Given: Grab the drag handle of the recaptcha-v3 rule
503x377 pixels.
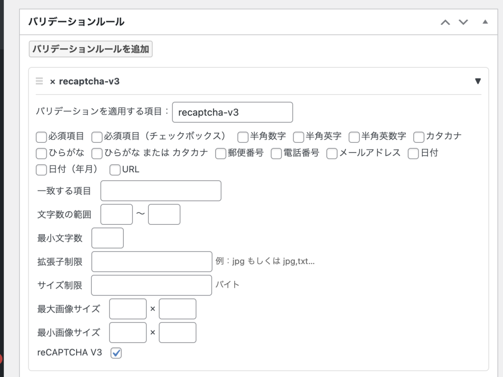Looking at the screenshot, I should pyautogui.click(x=39, y=81).
